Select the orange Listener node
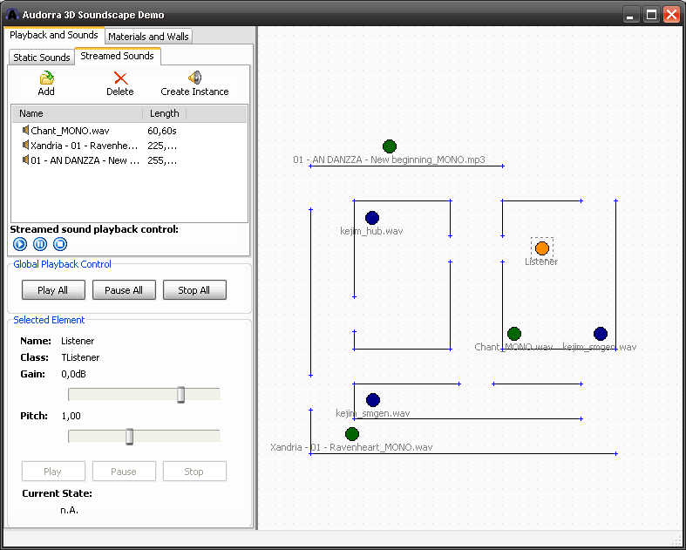This screenshot has height=550, width=686. click(x=542, y=248)
